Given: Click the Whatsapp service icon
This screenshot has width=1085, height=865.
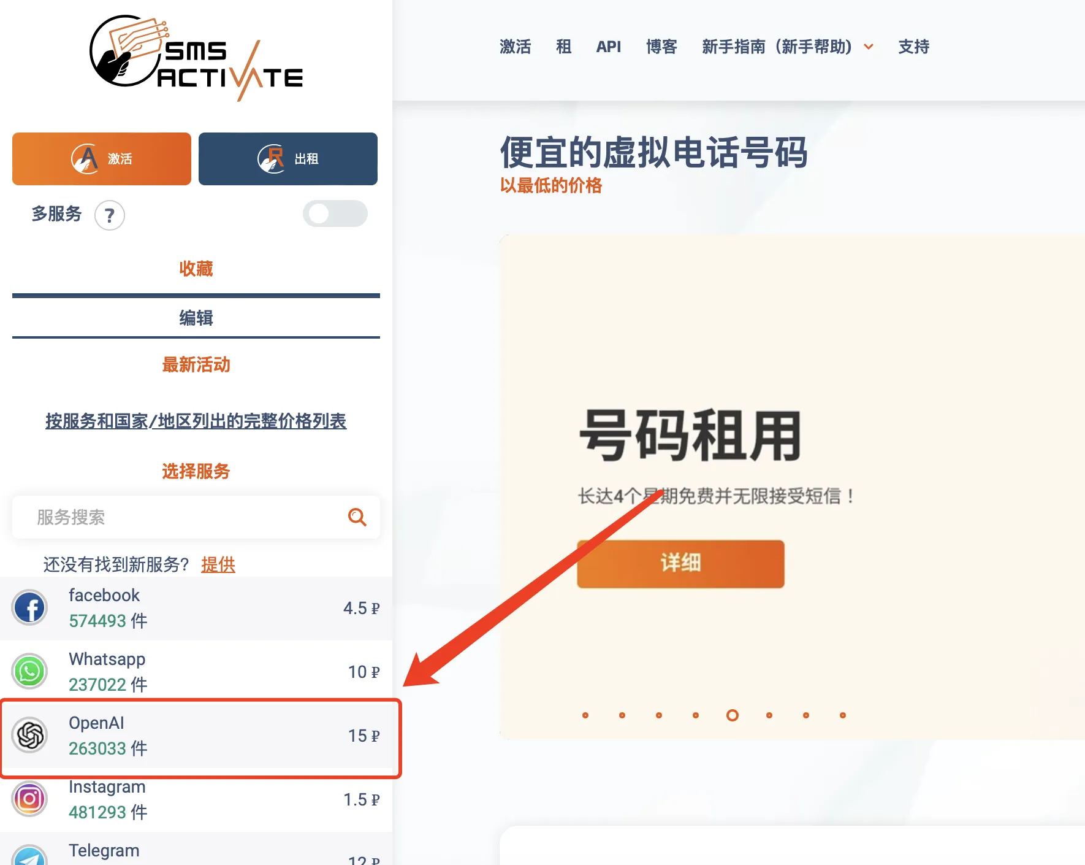Looking at the screenshot, I should (x=29, y=671).
